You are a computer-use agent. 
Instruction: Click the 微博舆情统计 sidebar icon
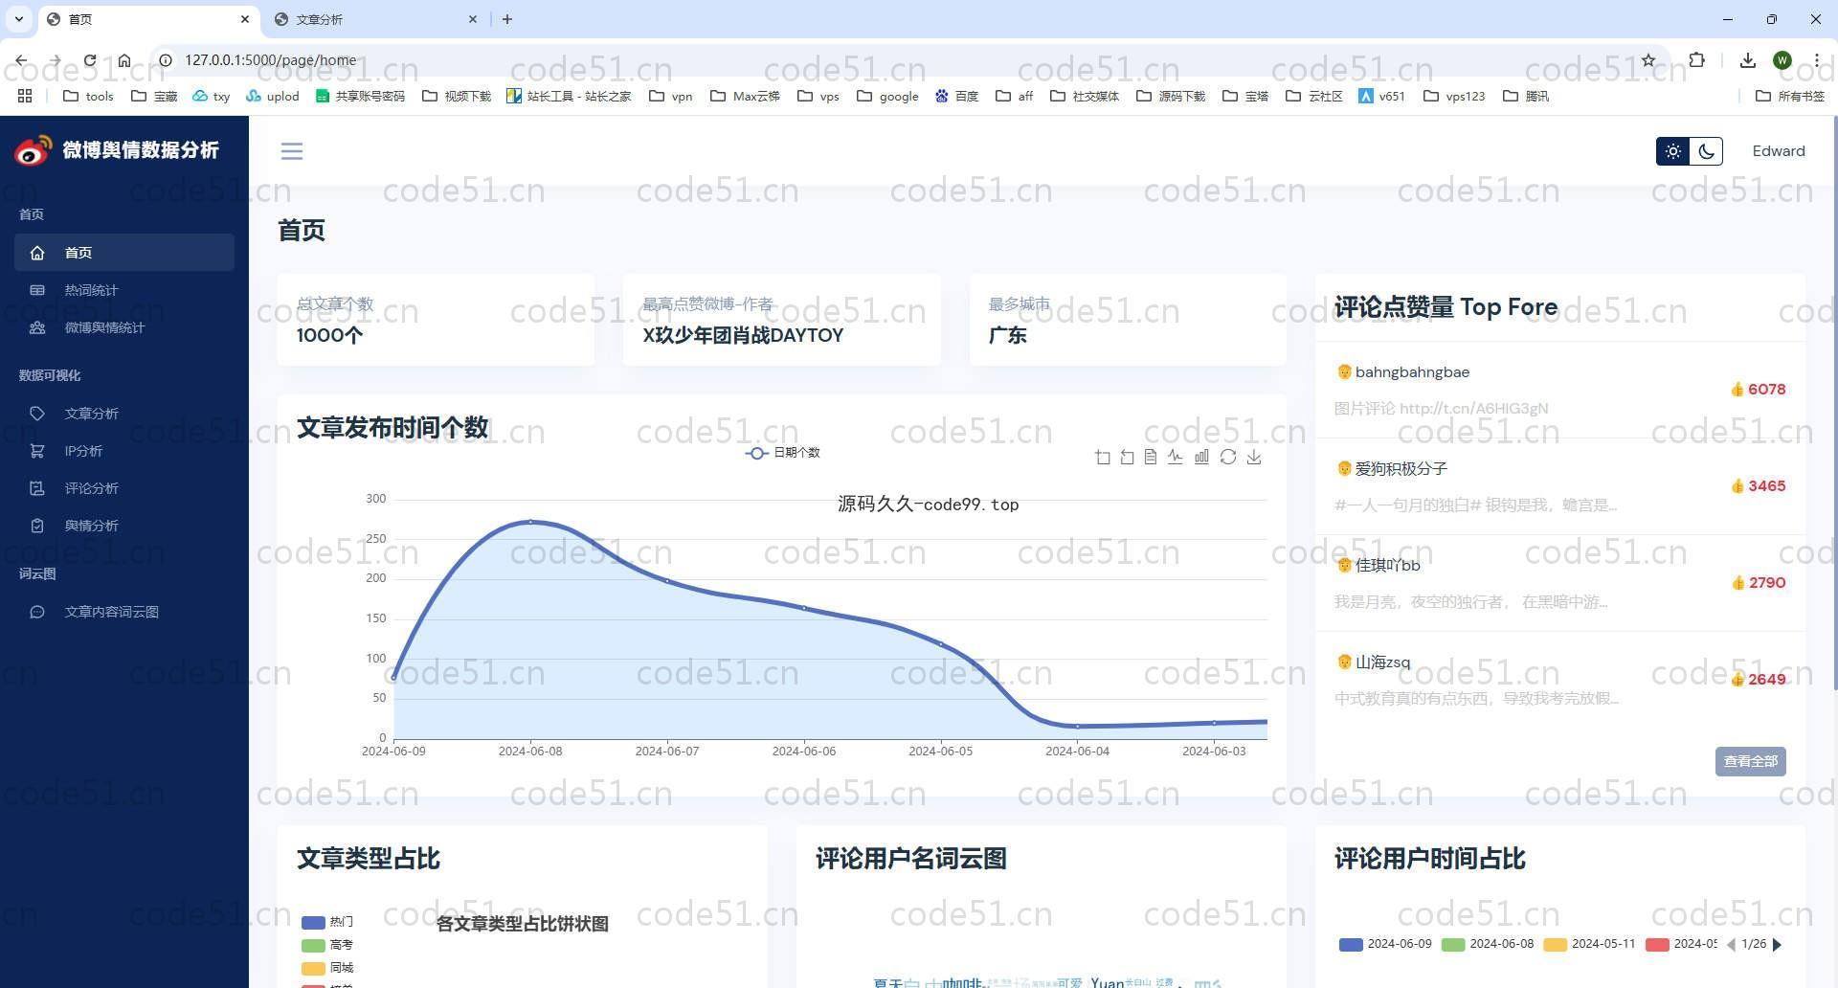click(x=37, y=327)
